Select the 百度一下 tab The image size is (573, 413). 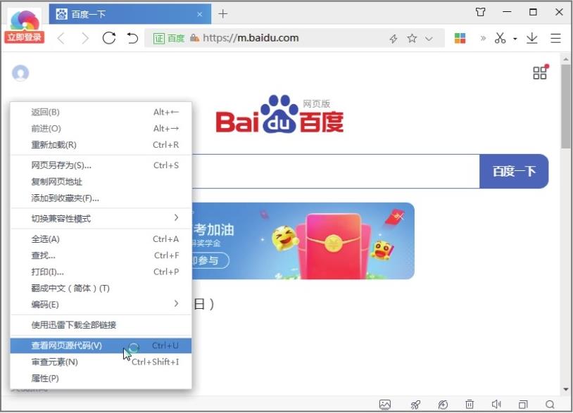[130, 14]
